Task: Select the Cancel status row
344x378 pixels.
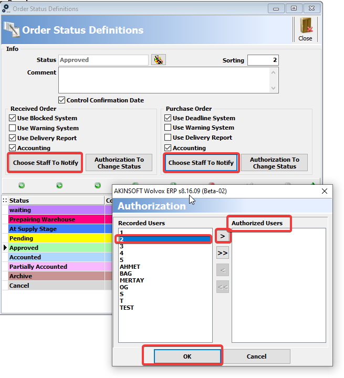Action: [x=56, y=286]
